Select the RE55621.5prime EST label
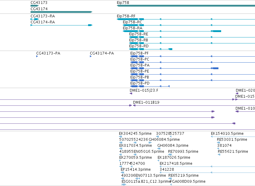255x186 pixels. pos(233,152)
